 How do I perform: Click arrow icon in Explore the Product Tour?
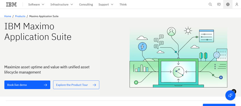coord(94,85)
